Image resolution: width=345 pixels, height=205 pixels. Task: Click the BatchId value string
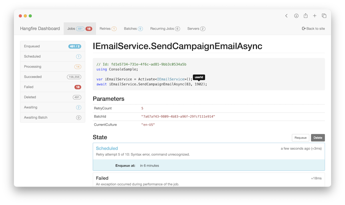(x=178, y=116)
